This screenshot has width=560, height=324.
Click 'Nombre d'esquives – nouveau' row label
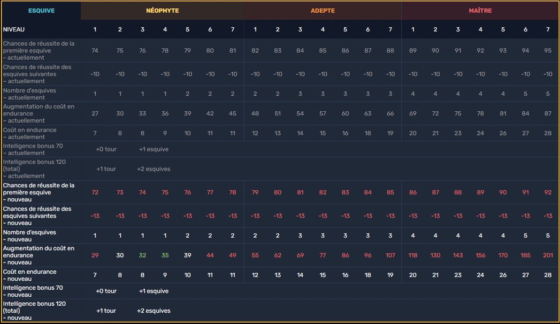30,236
